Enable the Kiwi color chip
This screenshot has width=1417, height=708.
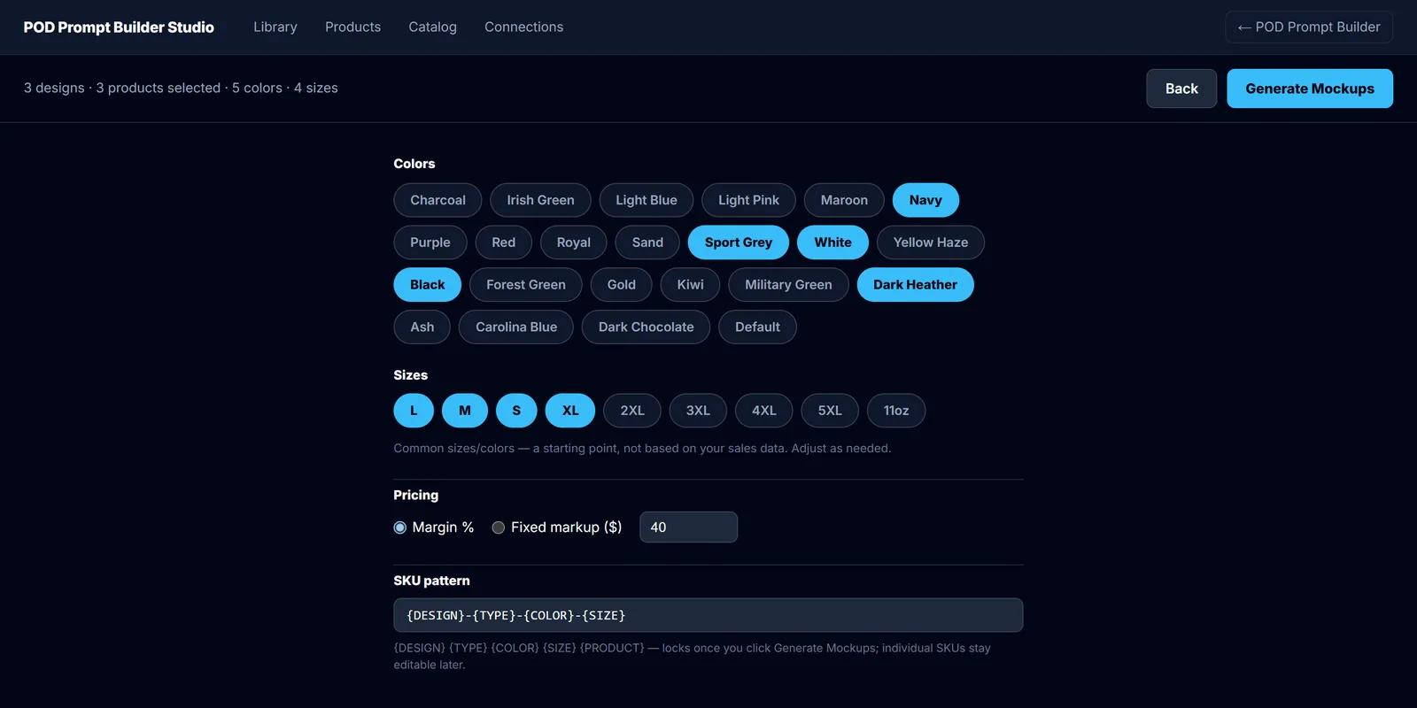(x=691, y=285)
